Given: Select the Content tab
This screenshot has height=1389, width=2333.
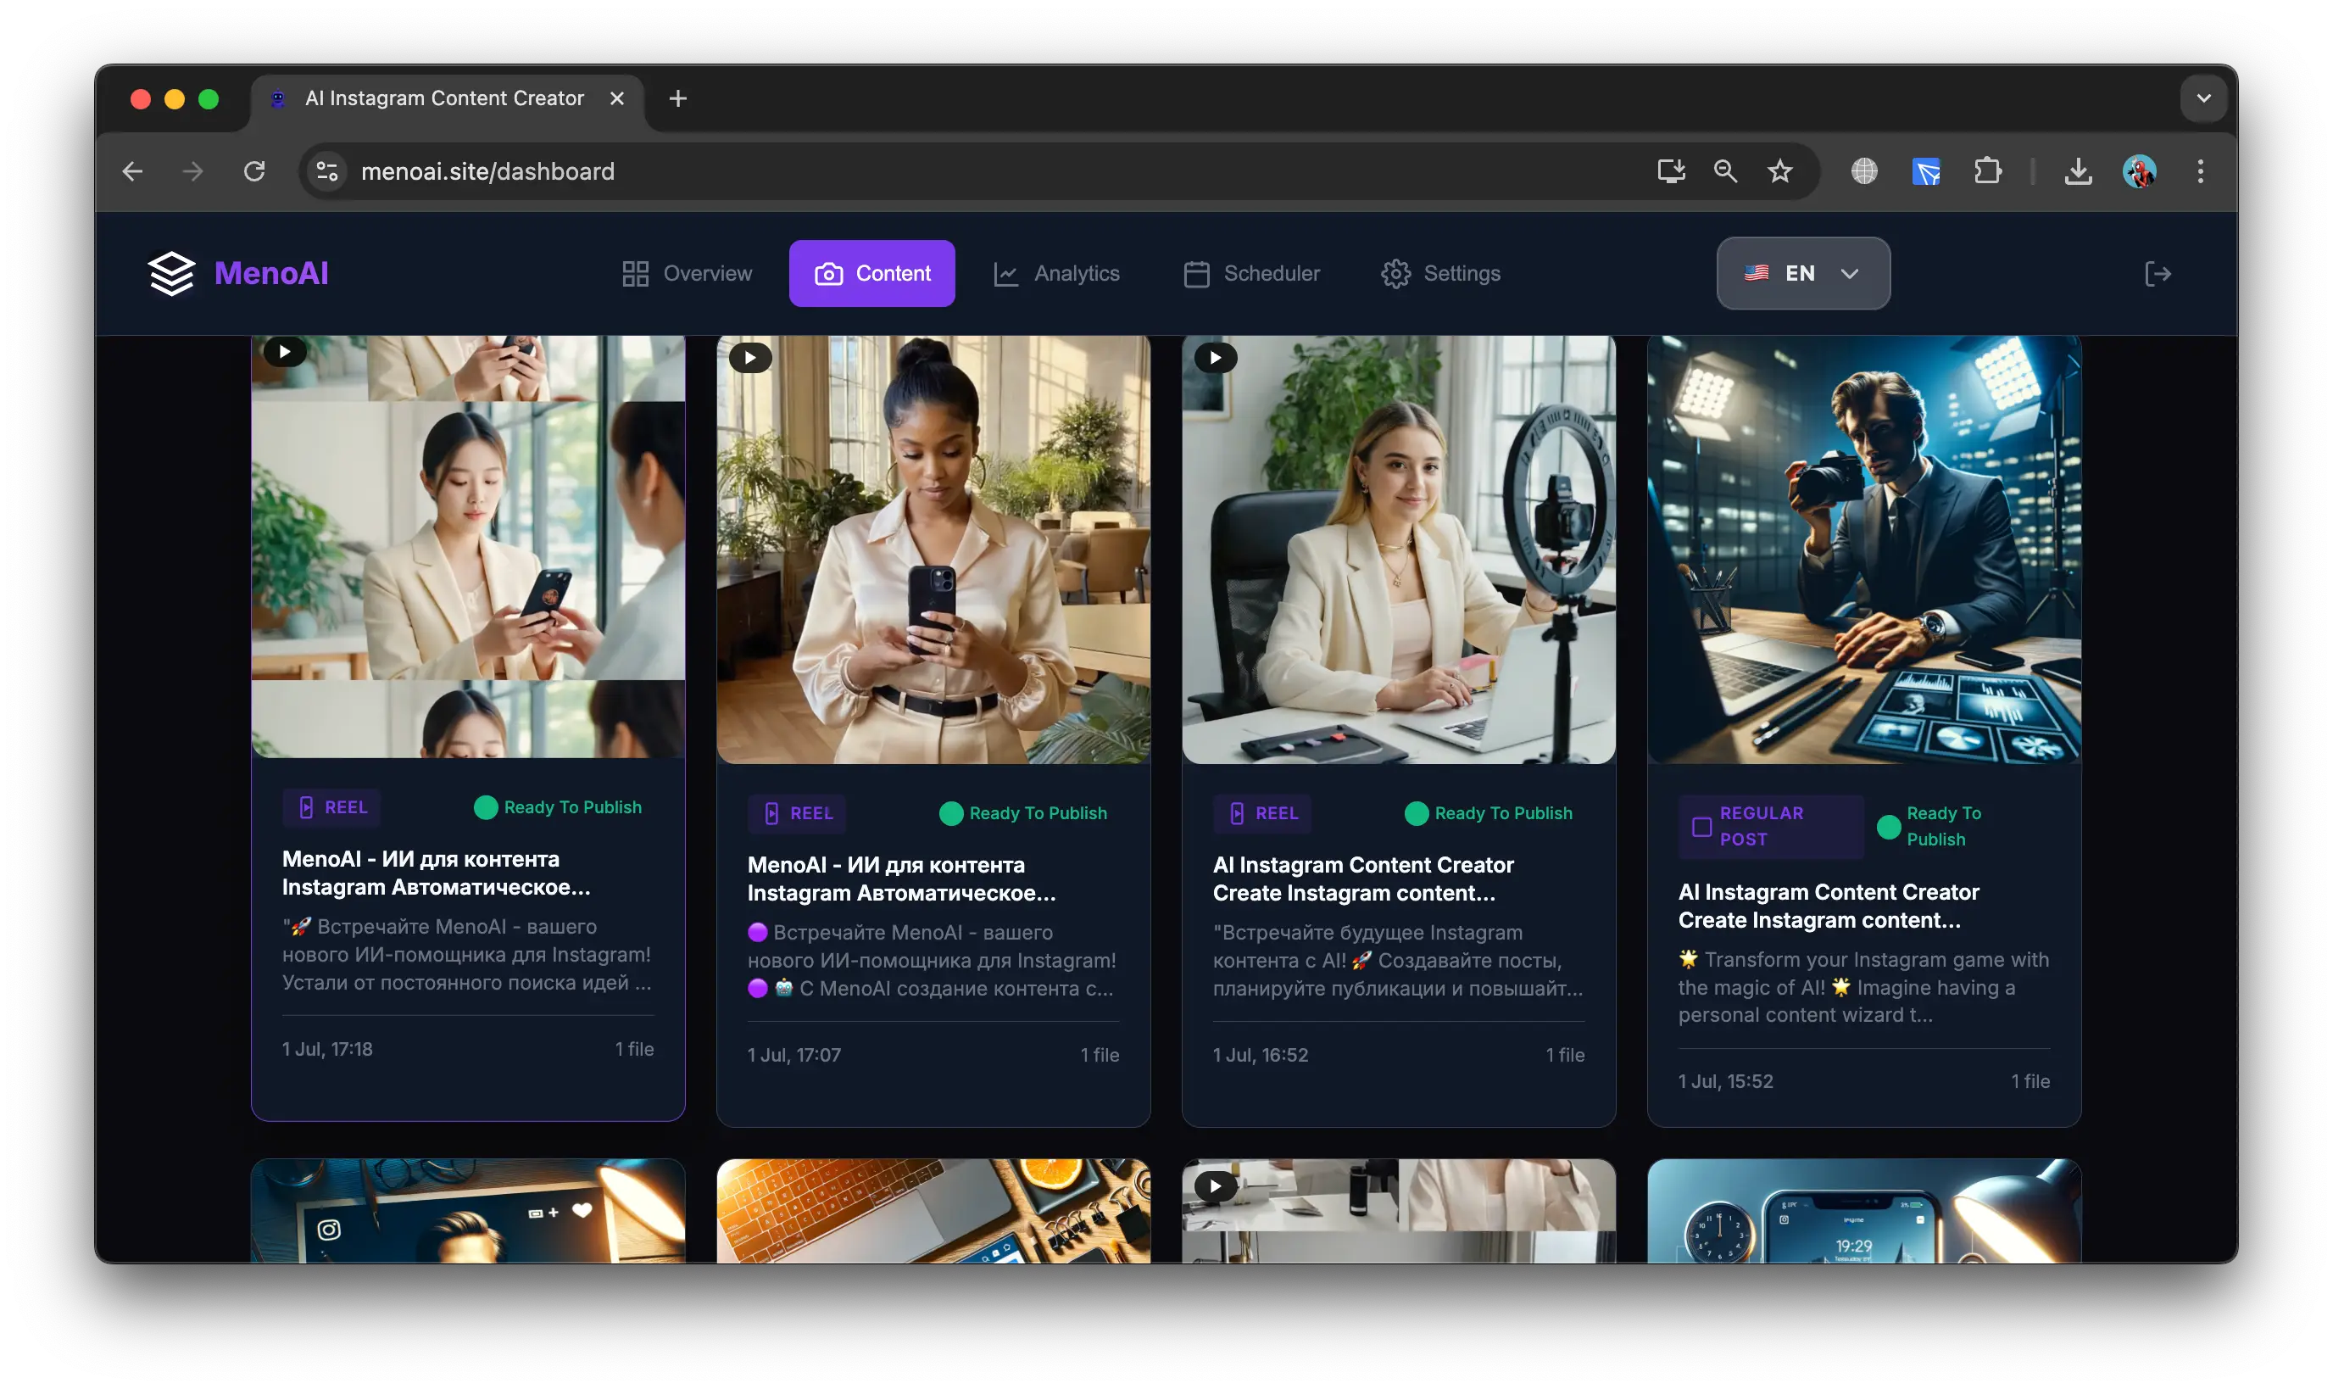Looking at the screenshot, I should coord(871,273).
